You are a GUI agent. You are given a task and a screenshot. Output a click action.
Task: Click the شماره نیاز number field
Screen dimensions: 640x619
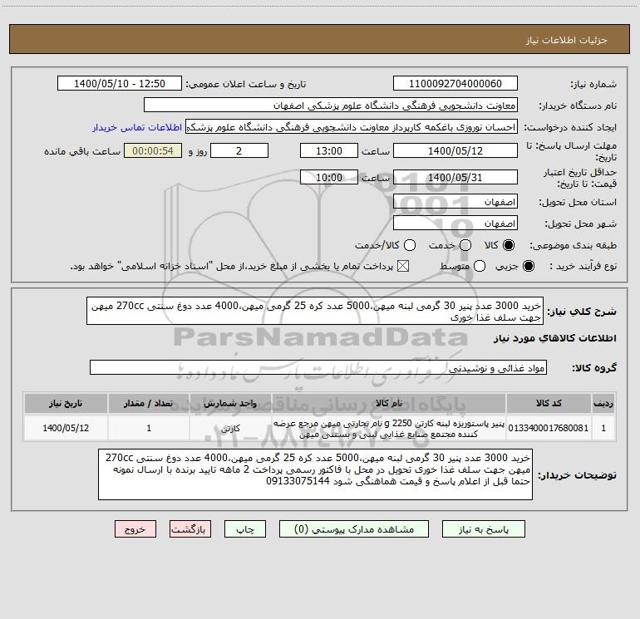455,84
